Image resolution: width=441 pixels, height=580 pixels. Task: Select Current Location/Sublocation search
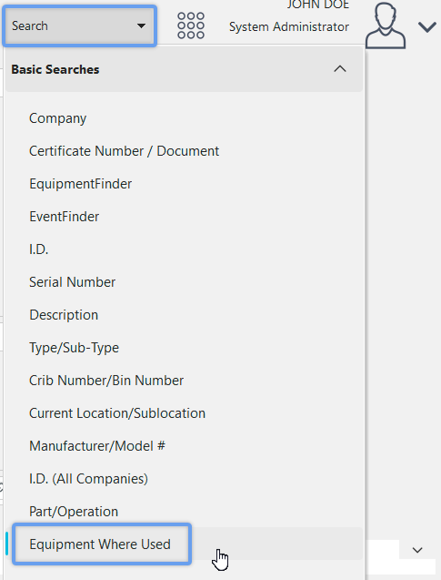coord(117,413)
